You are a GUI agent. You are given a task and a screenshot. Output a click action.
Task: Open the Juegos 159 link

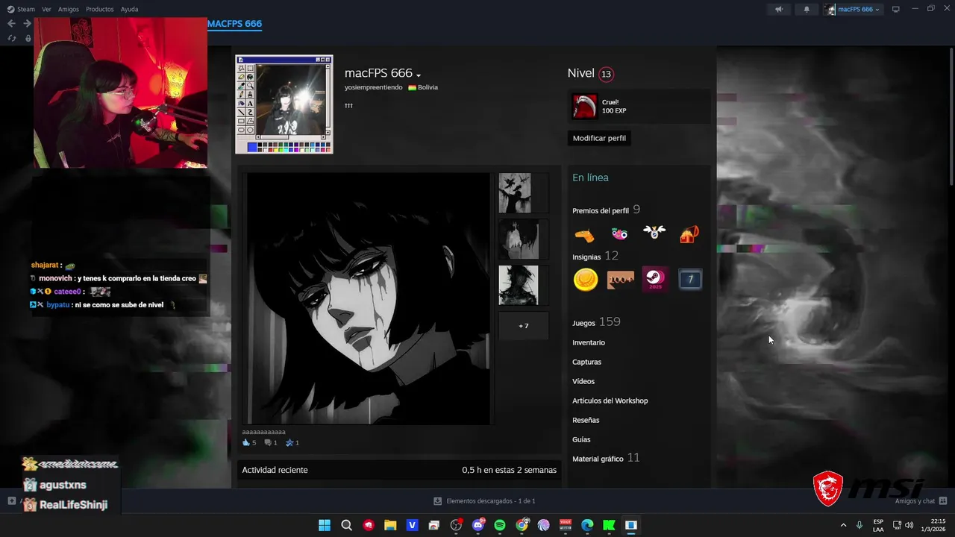tap(596, 322)
